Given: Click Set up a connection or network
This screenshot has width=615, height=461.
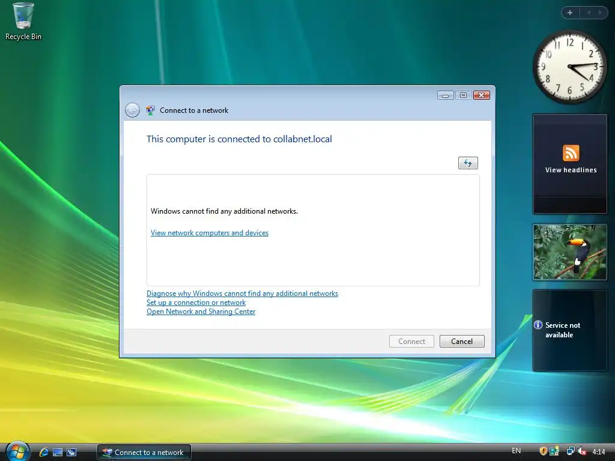Looking at the screenshot, I should tap(196, 303).
